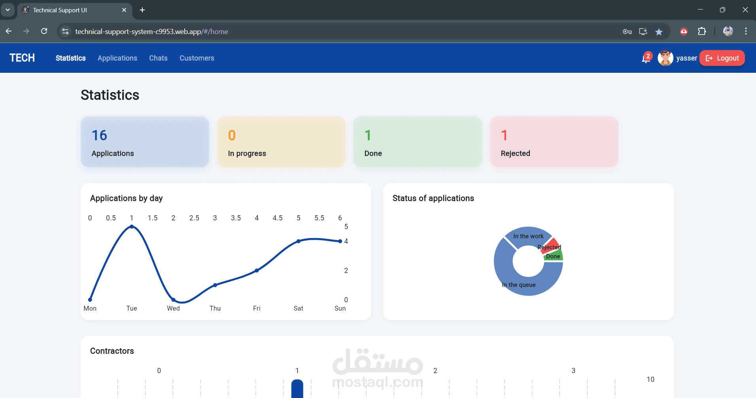Click the TECH logo
756x398 pixels.
click(x=22, y=58)
